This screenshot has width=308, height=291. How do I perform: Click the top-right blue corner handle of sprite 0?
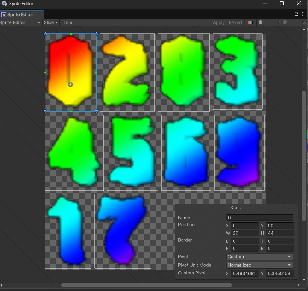click(97, 34)
